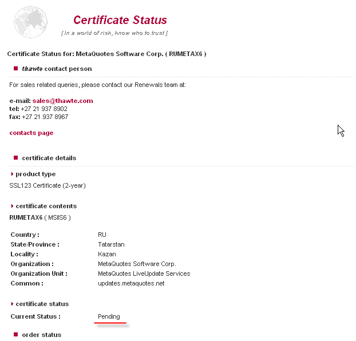Image resolution: width=356 pixels, height=341 pixels.
Task: Click the telephone number +27 21 937 8902
Action: [44, 109]
